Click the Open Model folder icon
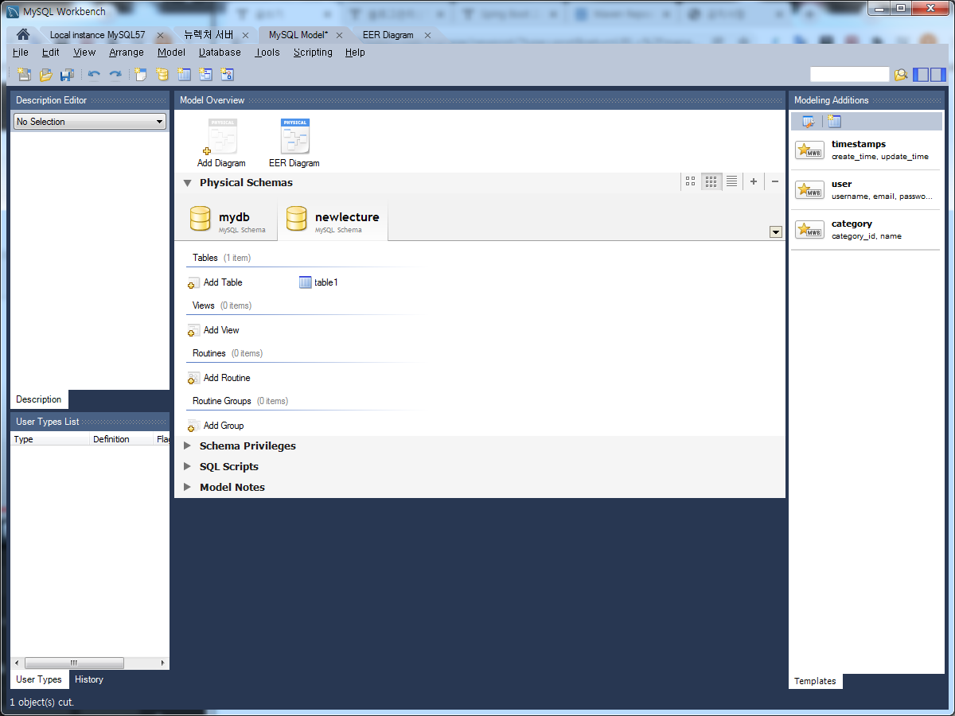This screenshot has height=716, width=955. pos(45,74)
